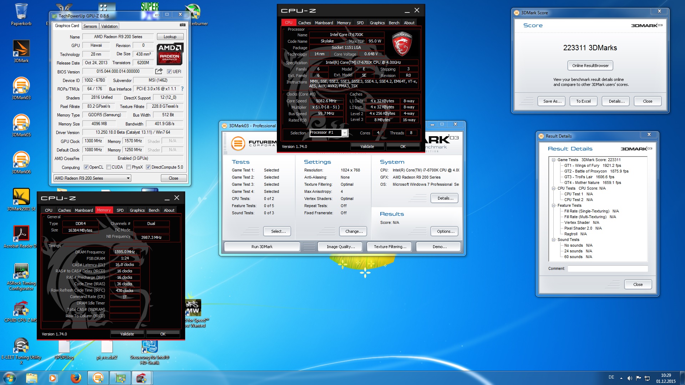Open Windows Explorer from the taskbar
This screenshot has height=385, width=685.
pos(31,378)
